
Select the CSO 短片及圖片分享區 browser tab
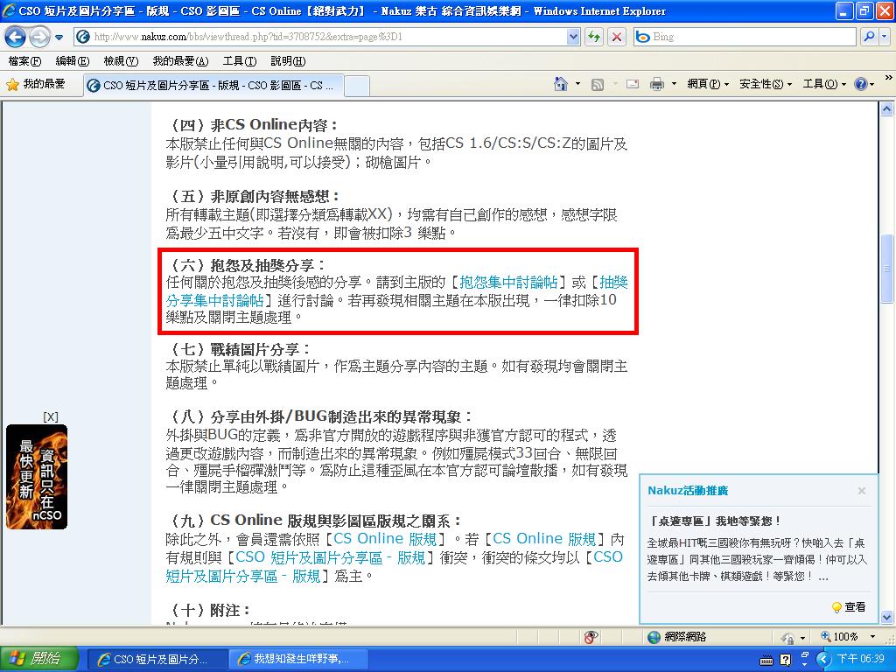point(213,85)
